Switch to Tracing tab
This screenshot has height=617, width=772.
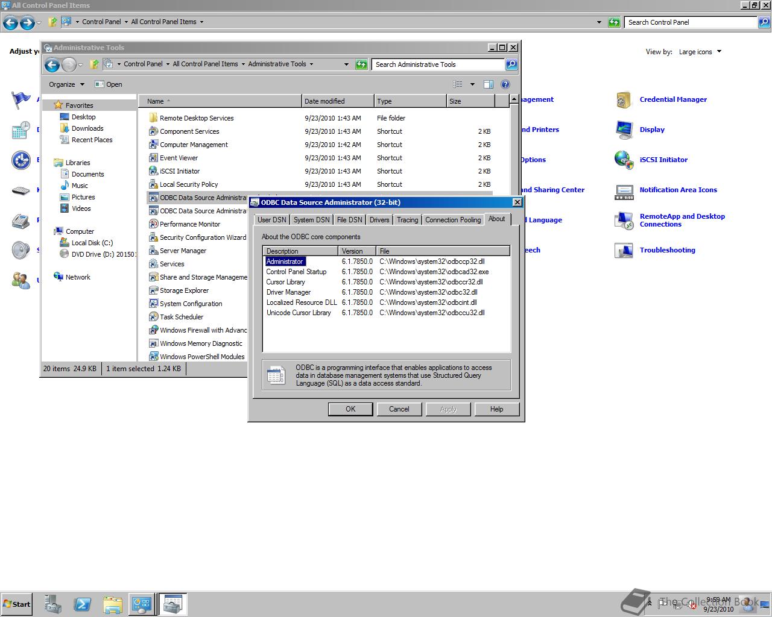click(407, 220)
